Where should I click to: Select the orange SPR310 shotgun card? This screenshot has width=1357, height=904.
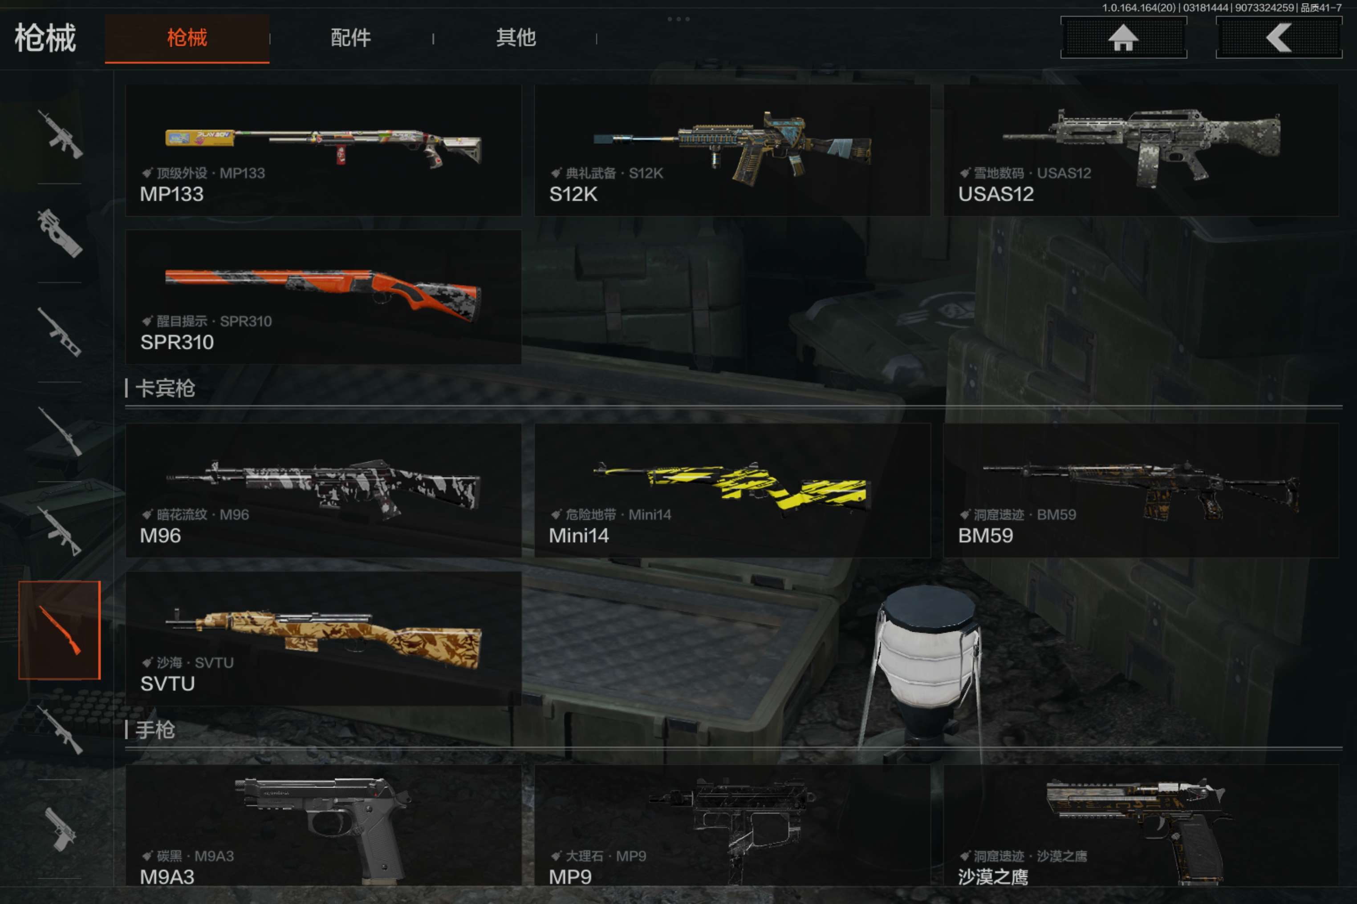[323, 297]
